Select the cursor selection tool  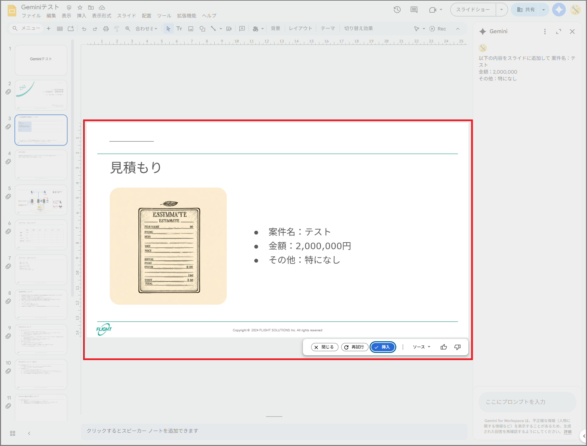168,29
